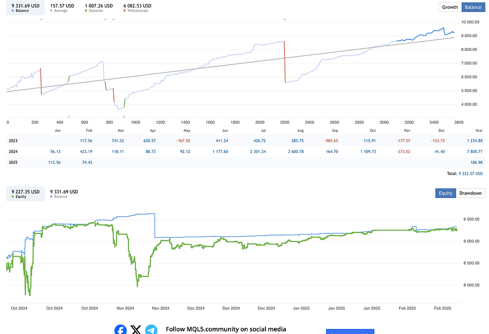Open the Telegram icon
The width and height of the screenshot is (489, 334).
pos(151,329)
